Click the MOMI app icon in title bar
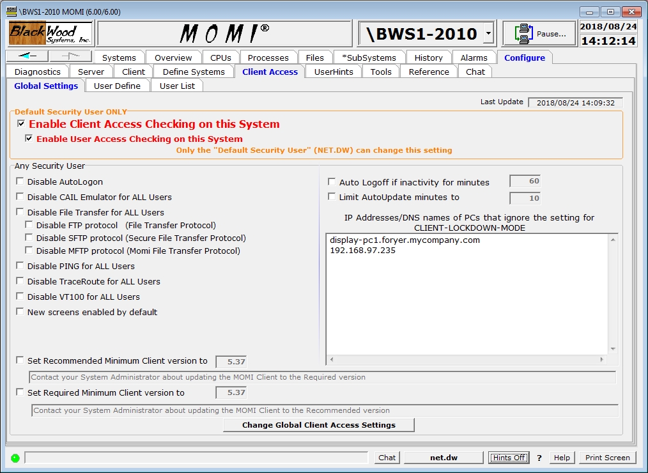Viewport: 648px width, 473px height. (11, 12)
